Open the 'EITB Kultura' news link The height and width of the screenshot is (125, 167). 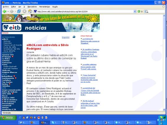[x=90, y=104]
